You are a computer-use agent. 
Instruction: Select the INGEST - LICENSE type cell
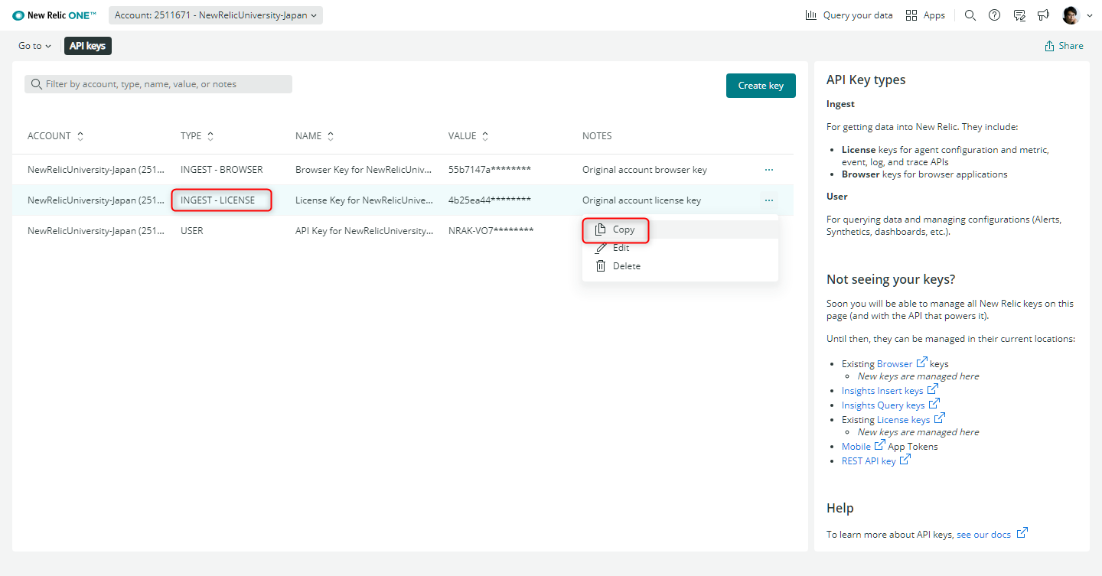click(218, 200)
